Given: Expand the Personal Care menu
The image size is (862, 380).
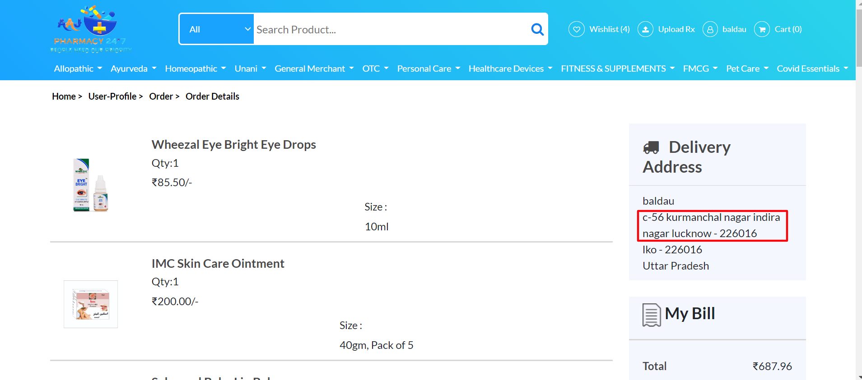Looking at the screenshot, I should click(x=429, y=69).
